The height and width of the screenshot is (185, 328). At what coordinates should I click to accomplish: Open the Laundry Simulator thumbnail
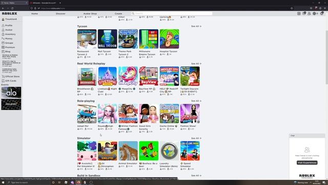(169, 151)
